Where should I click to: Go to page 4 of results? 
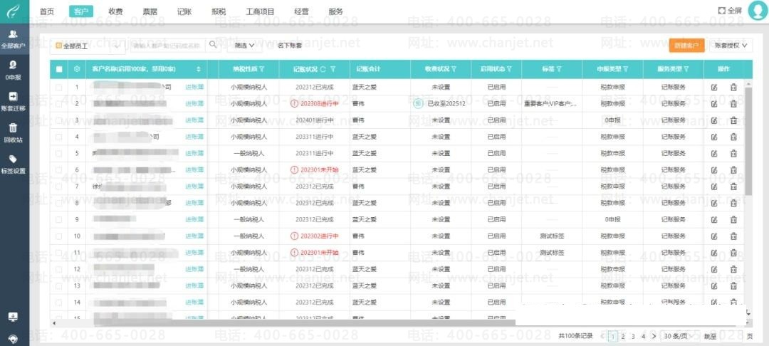(643, 336)
